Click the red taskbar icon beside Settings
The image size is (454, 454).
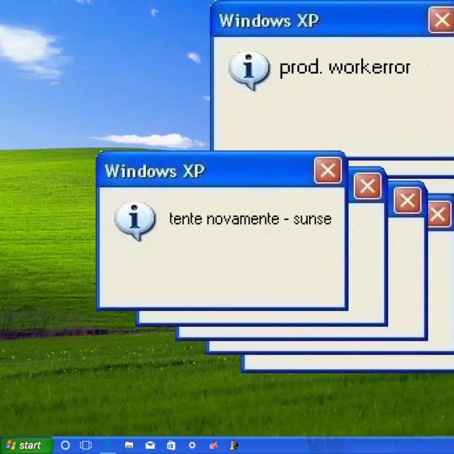(213, 445)
